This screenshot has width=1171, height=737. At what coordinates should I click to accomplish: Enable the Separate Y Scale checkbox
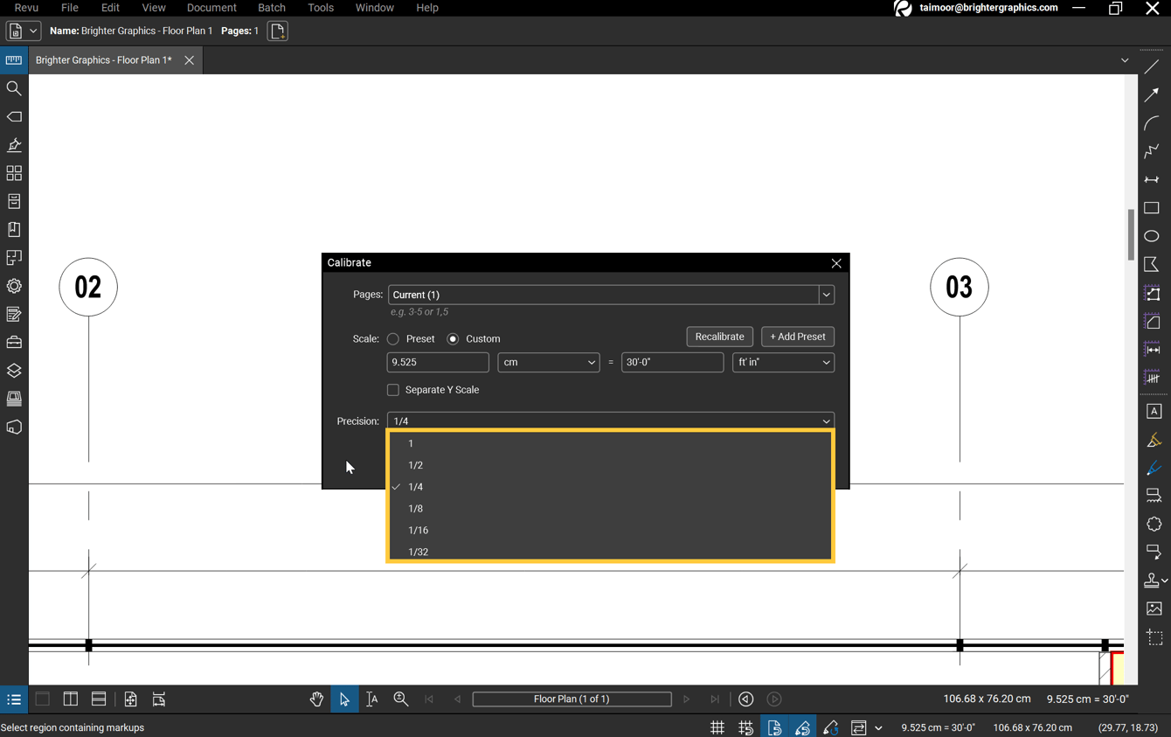pyautogui.click(x=393, y=390)
